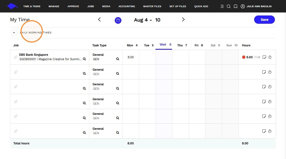Go to the previous week arrow
The width and height of the screenshot is (286, 159).
point(99,19)
